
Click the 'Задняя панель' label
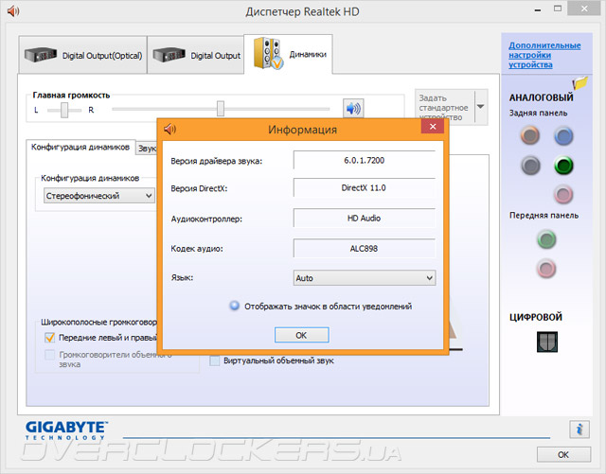[x=538, y=113]
